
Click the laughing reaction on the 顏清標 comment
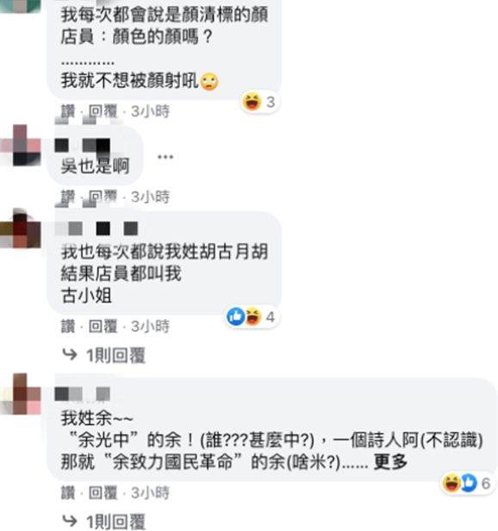252,102
